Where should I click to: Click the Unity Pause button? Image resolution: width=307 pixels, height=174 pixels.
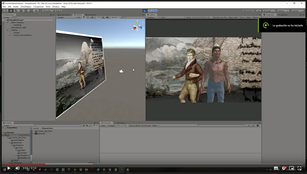(x=150, y=11)
